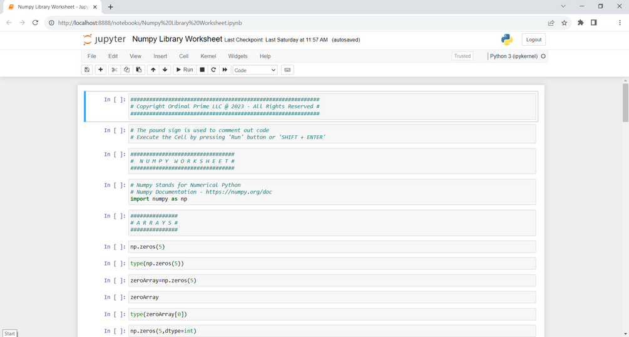Select the pound sign comment cell
This screenshot has height=337, width=629.
(332, 134)
